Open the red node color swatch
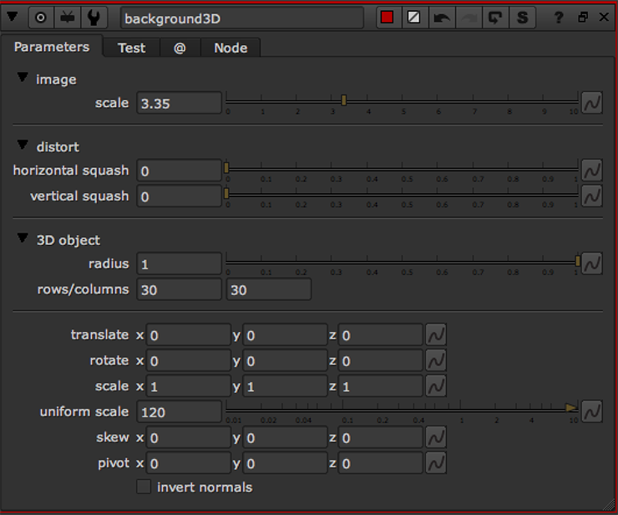This screenshot has width=618, height=515. pos(386,18)
